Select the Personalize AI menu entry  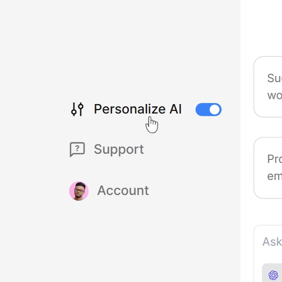tap(138, 109)
